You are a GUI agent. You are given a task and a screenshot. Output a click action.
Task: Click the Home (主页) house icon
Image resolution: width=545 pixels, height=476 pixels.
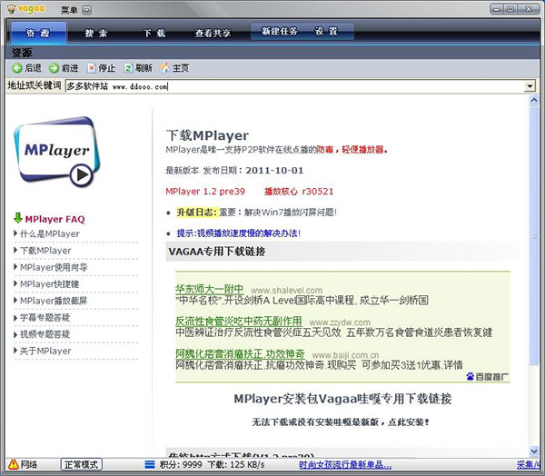pos(164,68)
